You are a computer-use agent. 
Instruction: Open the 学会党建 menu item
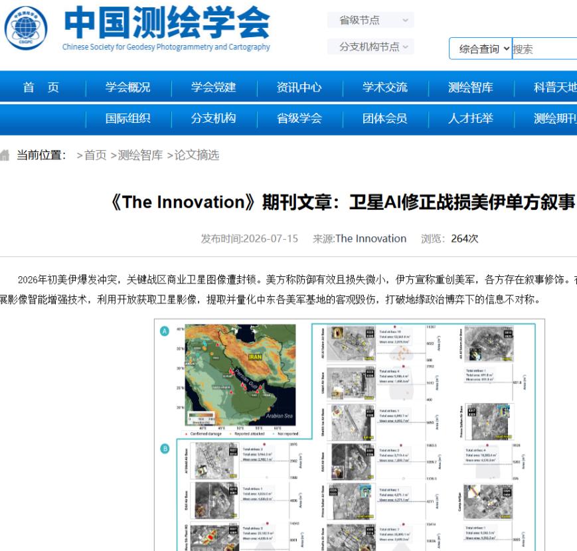pyautogui.click(x=213, y=87)
